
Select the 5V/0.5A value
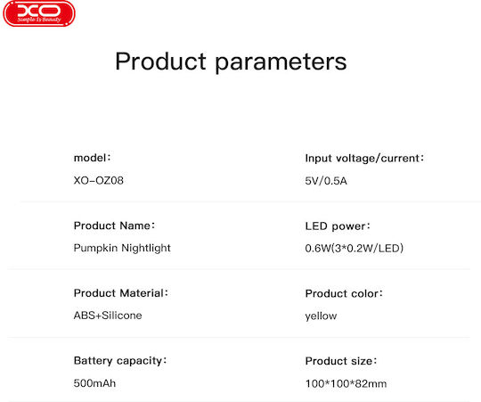pyautogui.click(x=326, y=181)
